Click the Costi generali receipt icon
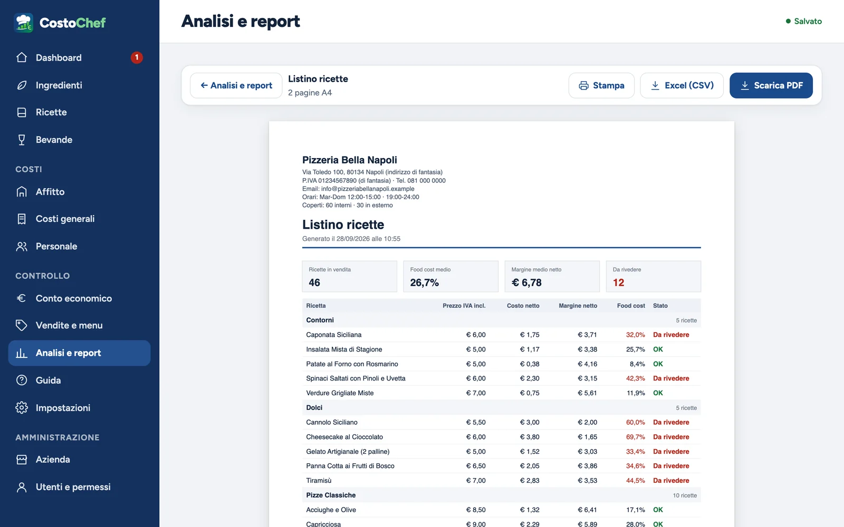 (x=22, y=219)
